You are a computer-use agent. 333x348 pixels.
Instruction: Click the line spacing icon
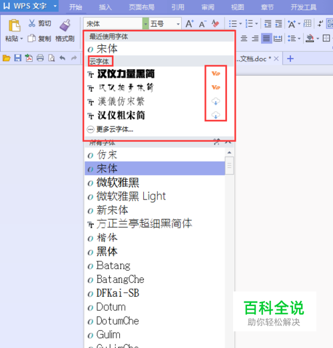pyautogui.click(x=292, y=39)
